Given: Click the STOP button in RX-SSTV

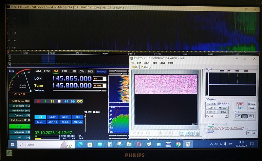Looking at the screenshot, I should click(x=240, y=106).
